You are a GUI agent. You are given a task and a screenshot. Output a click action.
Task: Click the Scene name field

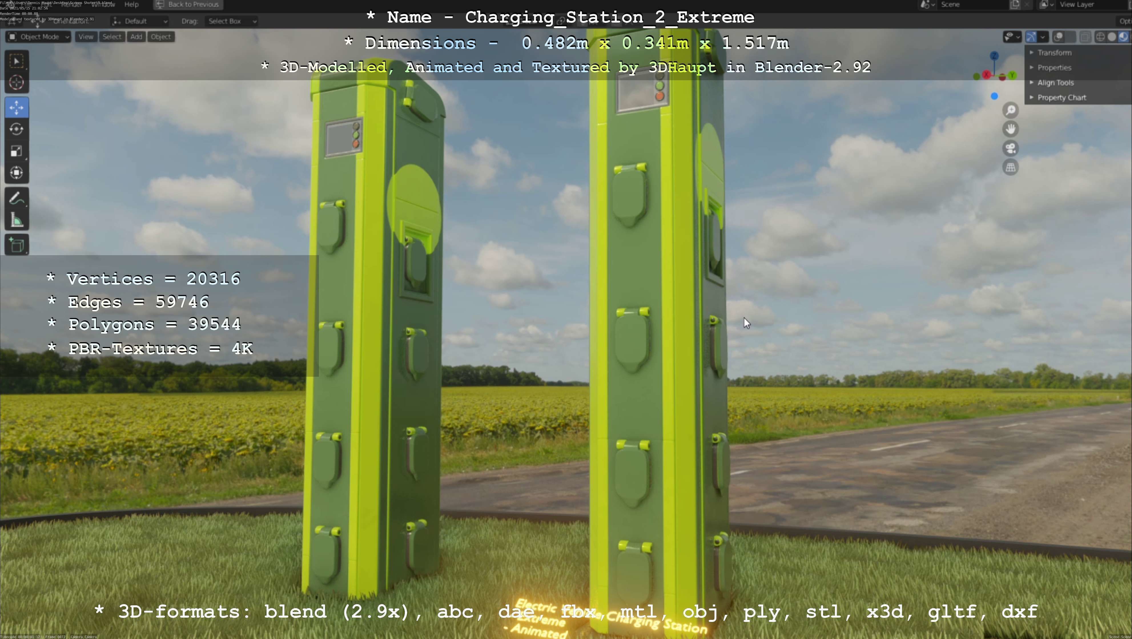973,4
